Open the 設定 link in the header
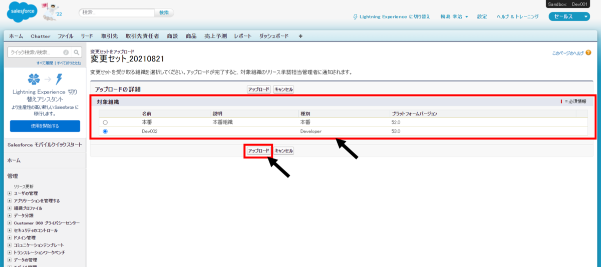The width and height of the screenshot is (601, 267). click(482, 16)
